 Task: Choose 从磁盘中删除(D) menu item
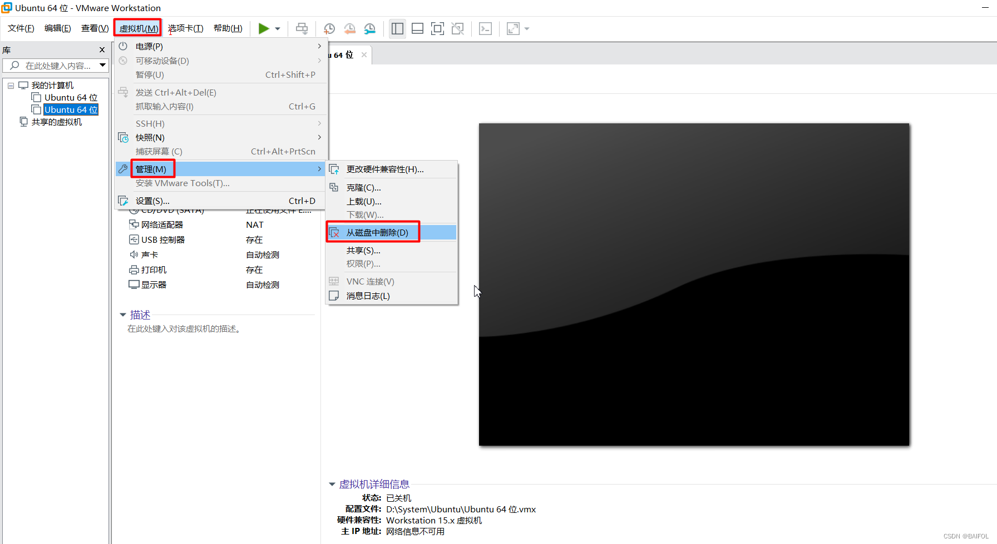coord(392,232)
